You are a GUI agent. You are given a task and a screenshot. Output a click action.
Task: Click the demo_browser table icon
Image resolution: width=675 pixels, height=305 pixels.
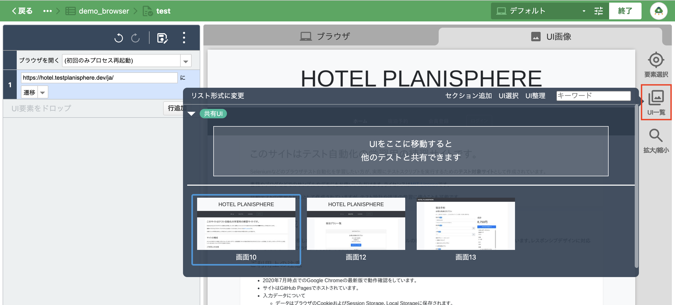pos(70,11)
